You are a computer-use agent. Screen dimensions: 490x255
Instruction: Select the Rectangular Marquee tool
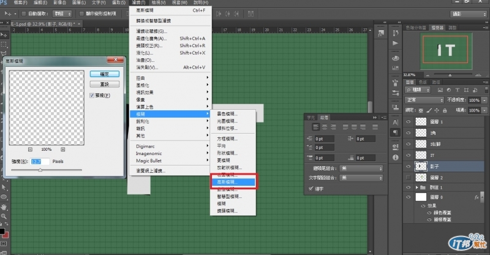4,44
